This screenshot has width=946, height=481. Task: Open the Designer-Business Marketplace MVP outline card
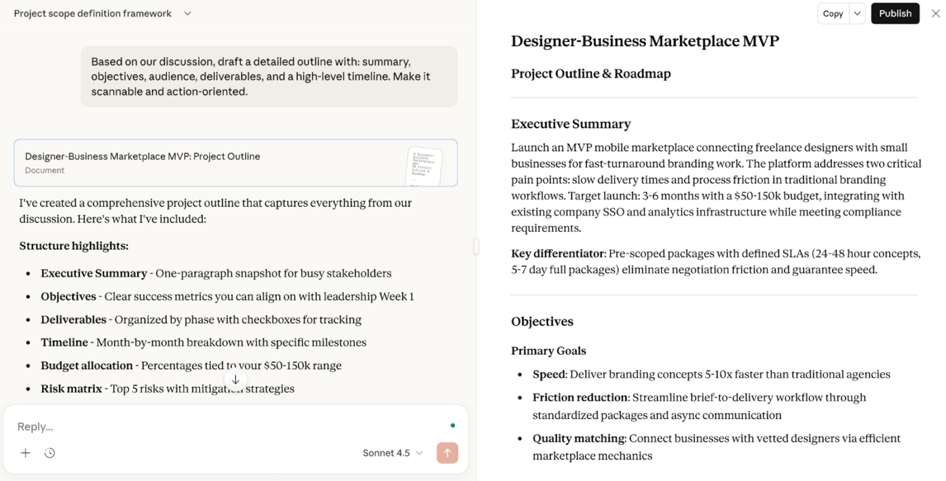[203, 162]
